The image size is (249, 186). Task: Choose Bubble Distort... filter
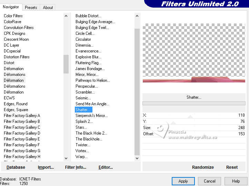(x=88, y=16)
